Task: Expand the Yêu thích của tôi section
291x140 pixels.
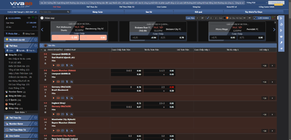Action: click(x=36, y=40)
